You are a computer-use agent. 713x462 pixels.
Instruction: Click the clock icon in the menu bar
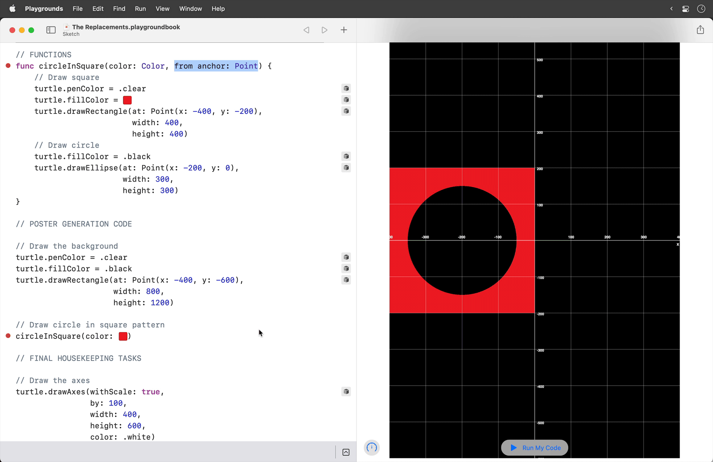pos(701,8)
